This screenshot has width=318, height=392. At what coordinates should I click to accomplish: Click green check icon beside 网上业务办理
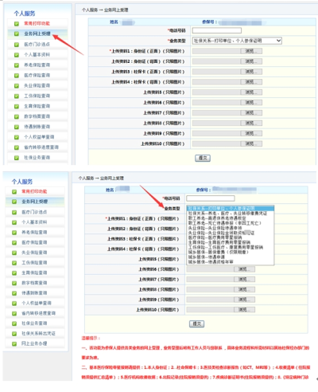pyautogui.click(x=14, y=343)
